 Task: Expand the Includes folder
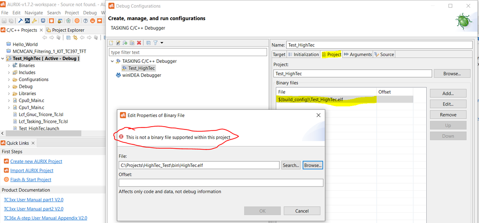[9, 72]
